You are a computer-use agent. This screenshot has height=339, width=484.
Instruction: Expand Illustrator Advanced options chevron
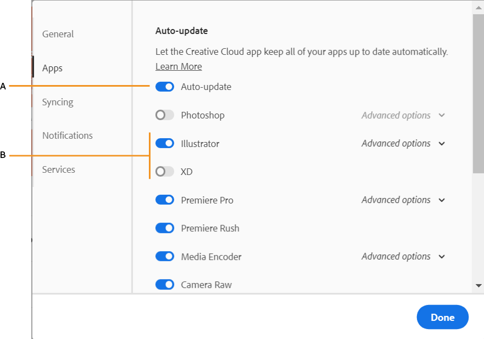click(442, 144)
